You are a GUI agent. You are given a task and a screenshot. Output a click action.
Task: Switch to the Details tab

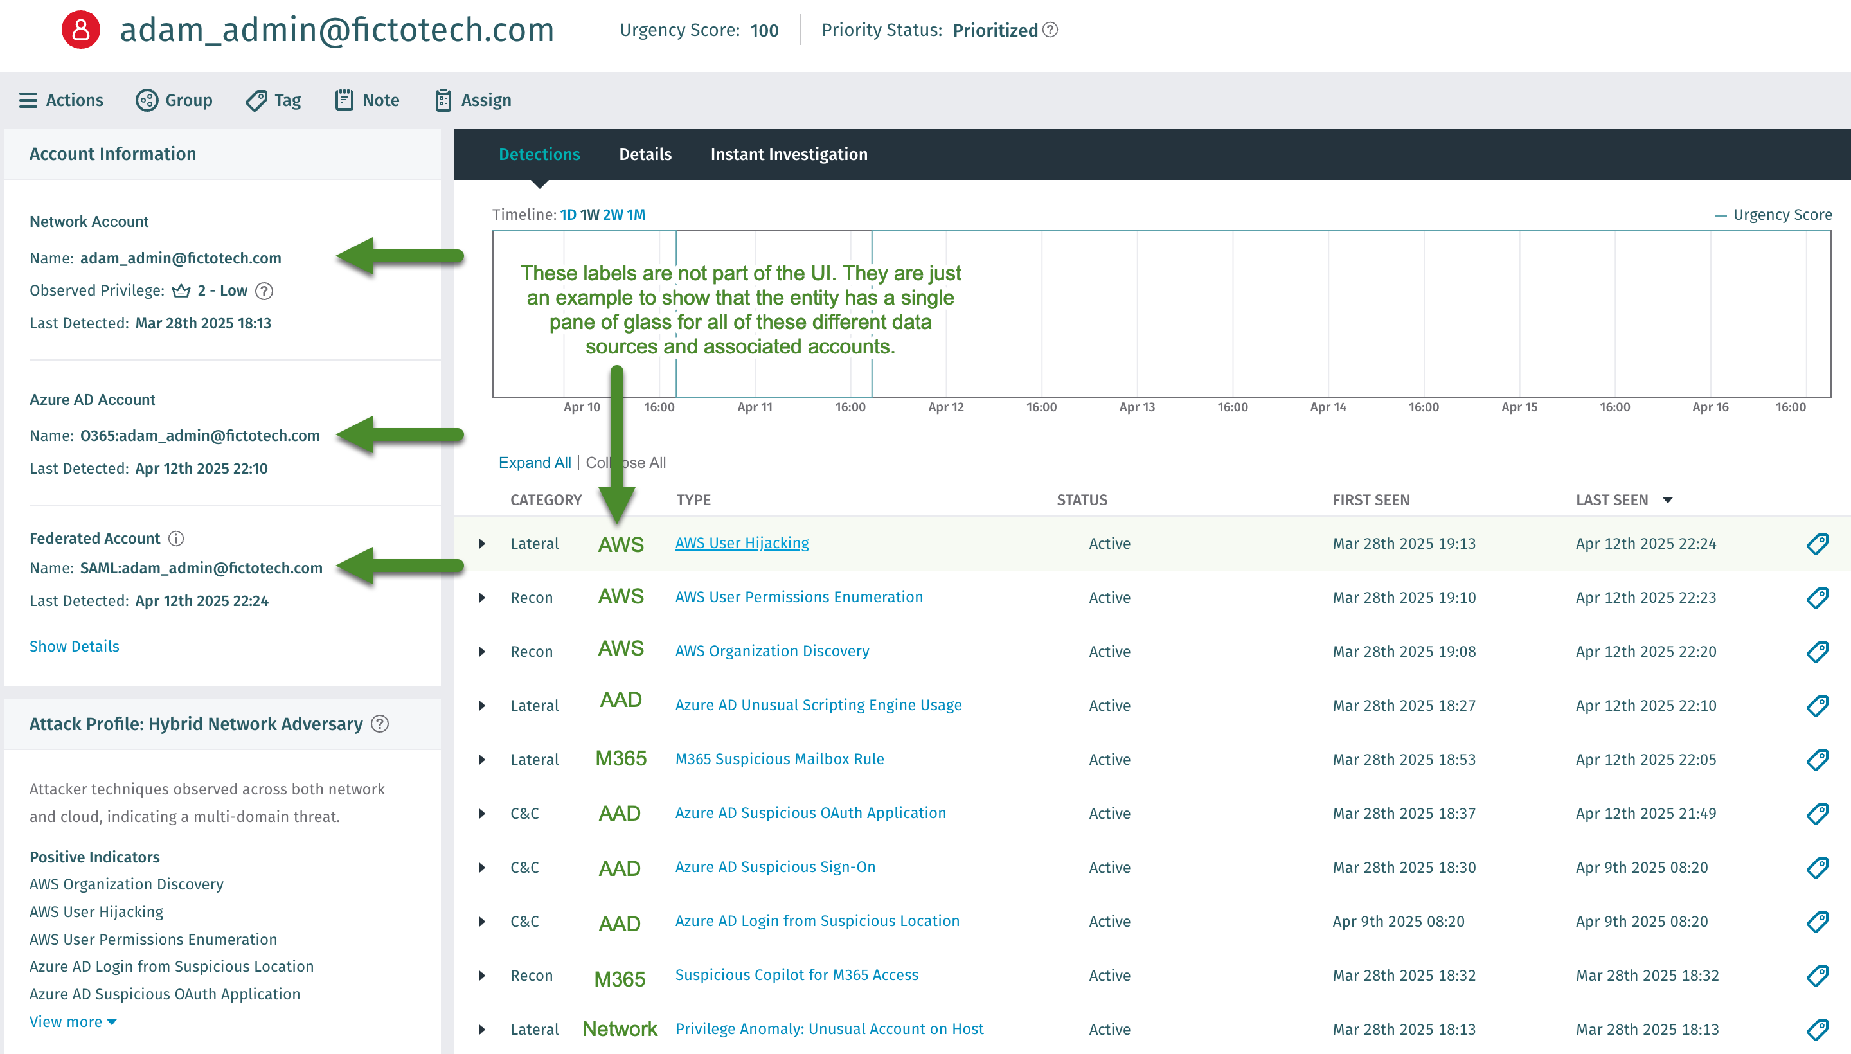[x=645, y=154]
